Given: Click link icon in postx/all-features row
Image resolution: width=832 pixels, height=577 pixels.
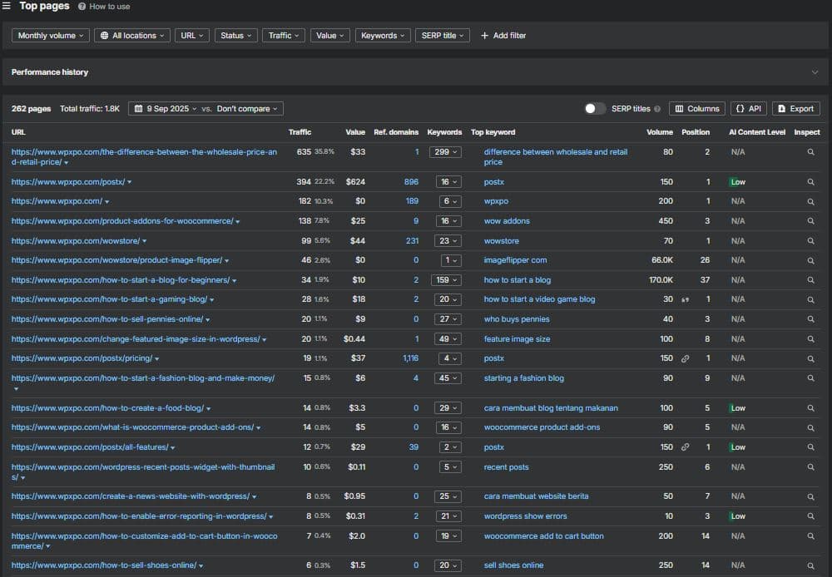Looking at the screenshot, I should click(685, 447).
